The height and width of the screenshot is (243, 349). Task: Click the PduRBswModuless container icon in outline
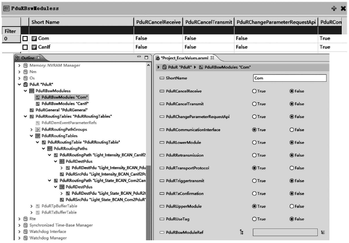(x=32, y=91)
